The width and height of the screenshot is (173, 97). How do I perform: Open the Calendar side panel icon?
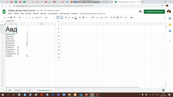point(170,19)
